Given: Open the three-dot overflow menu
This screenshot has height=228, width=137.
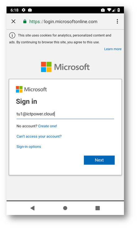Looking at the screenshot, I should (x=117, y=21).
